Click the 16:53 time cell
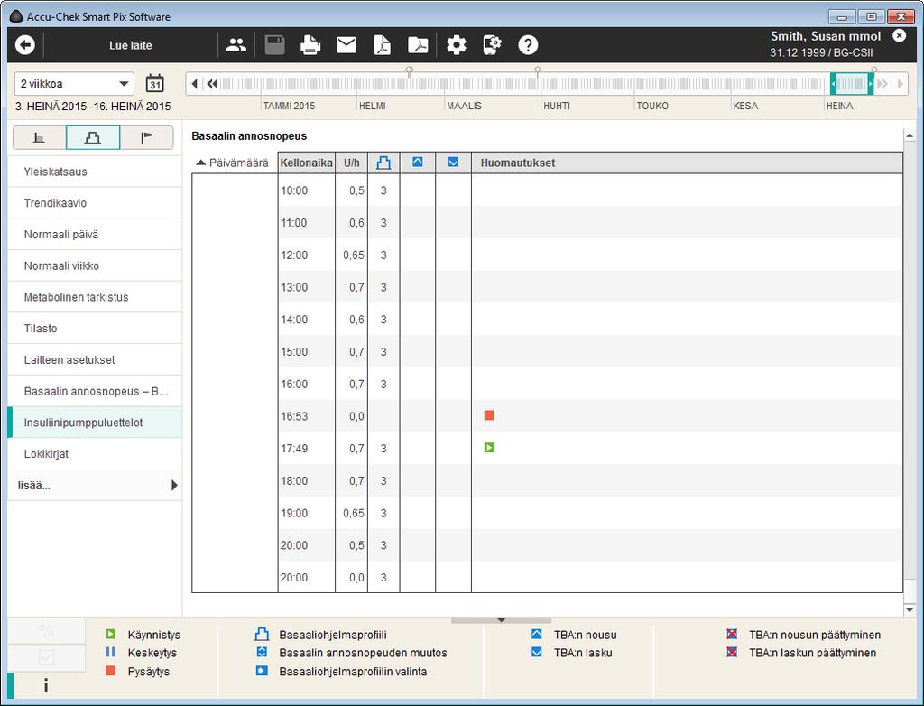 (307, 416)
